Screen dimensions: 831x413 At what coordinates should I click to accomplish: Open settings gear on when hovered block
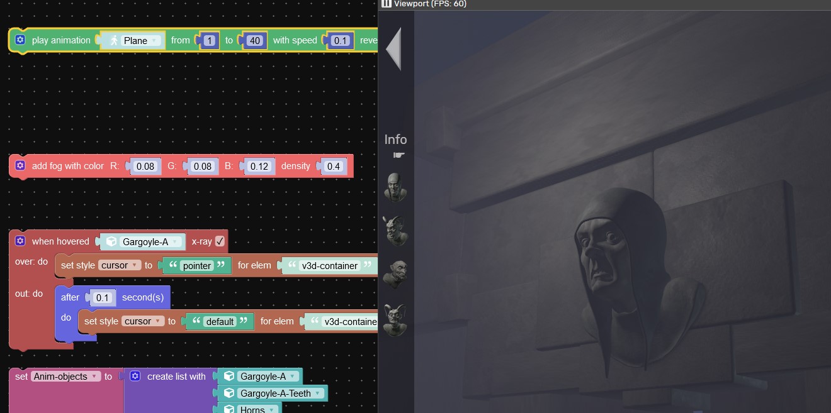(20, 241)
